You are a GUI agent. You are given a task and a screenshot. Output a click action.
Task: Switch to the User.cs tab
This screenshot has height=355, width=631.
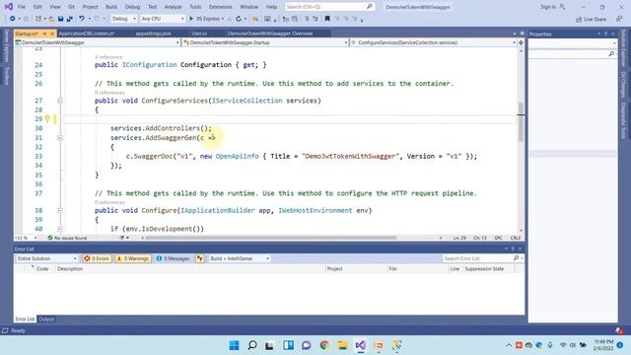click(x=199, y=34)
